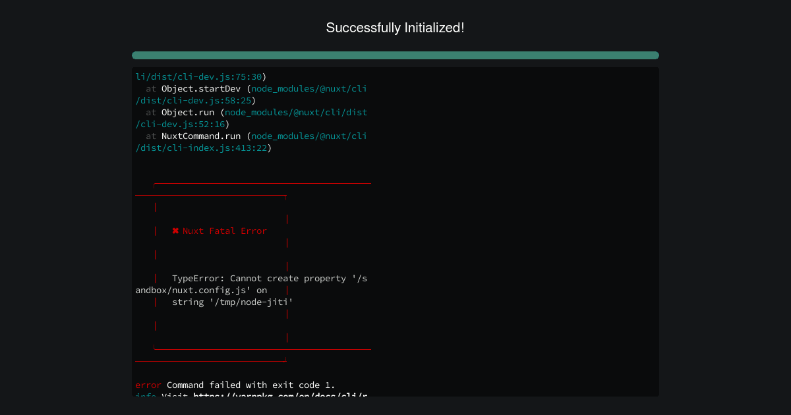
Task: Click the 'Object.startDev' stack trace entry
Action: pyautogui.click(x=201, y=89)
